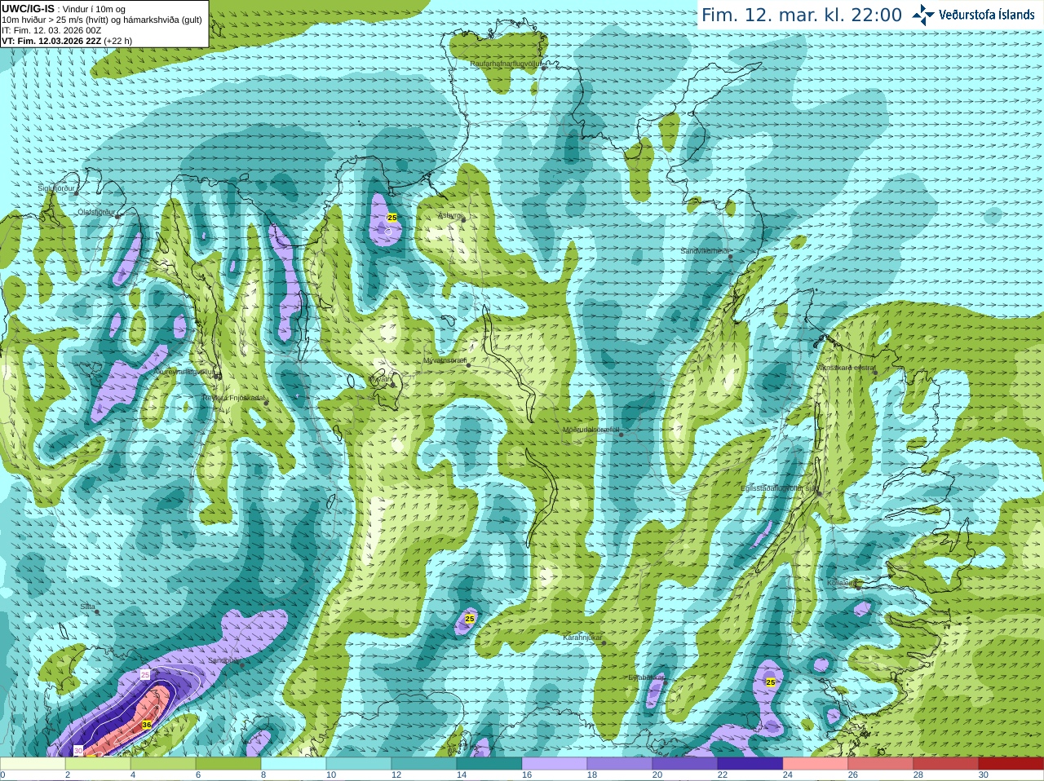Image resolution: width=1044 pixels, height=781 pixels.
Task: Click the legend value 24
Action: (x=788, y=775)
